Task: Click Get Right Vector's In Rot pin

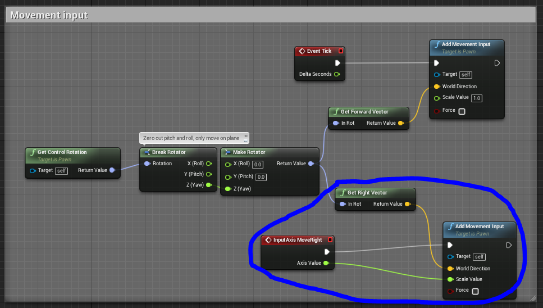Action: pos(343,204)
